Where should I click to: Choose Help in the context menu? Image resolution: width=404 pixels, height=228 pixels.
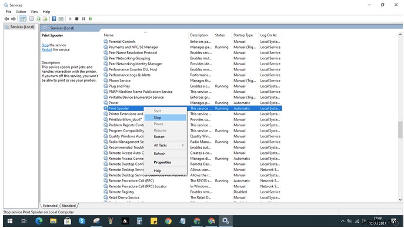tap(165, 171)
